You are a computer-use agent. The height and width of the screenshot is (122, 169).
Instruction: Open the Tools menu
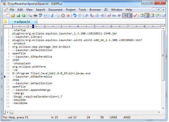82,10
